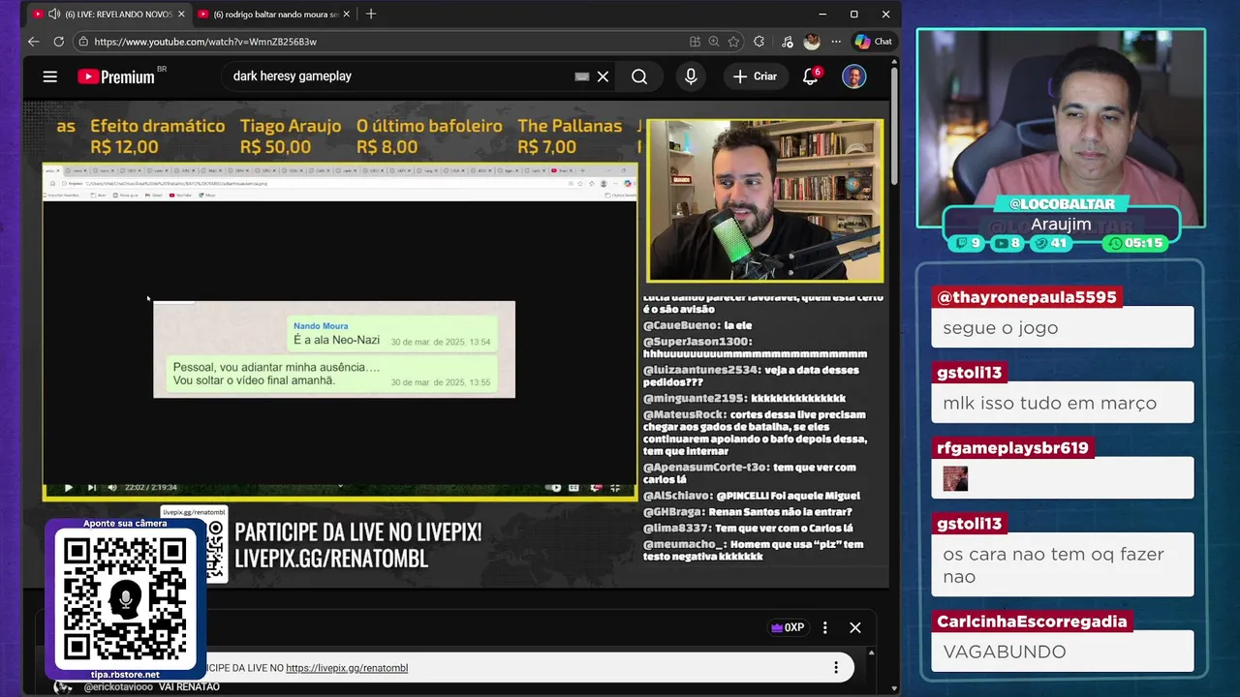Screen dimensions: 1240x697
Task: Run the search with the magnifier button
Action: pyautogui.click(x=639, y=76)
